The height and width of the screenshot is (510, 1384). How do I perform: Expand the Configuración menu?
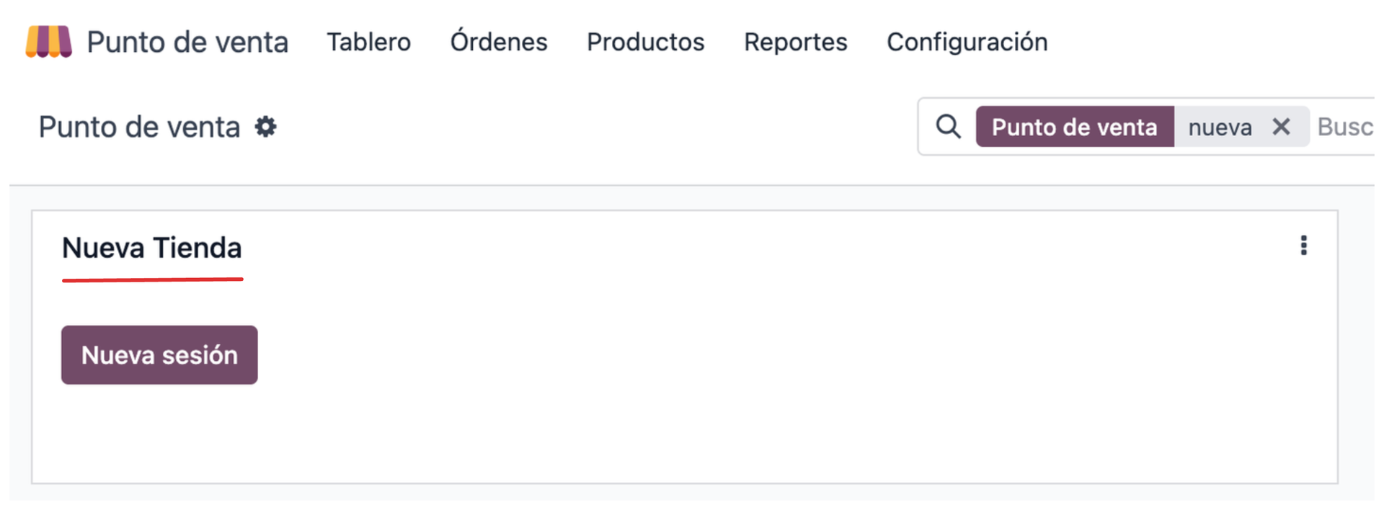click(x=967, y=42)
